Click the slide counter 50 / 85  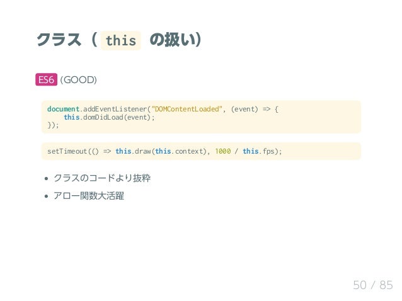[x=373, y=285]
